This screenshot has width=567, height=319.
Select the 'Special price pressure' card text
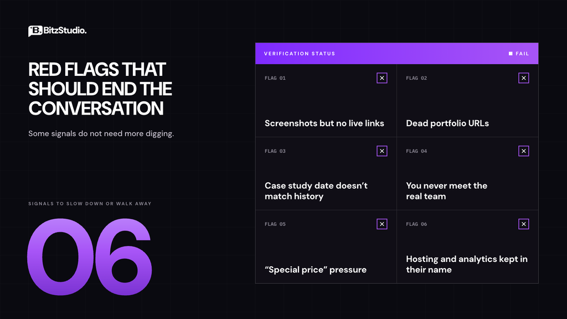316,270
